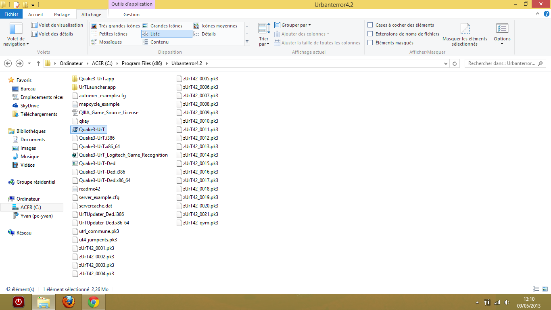Viewport: 551px width, 310px height.
Task: Select server_example.cfg file
Action: coord(96,197)
